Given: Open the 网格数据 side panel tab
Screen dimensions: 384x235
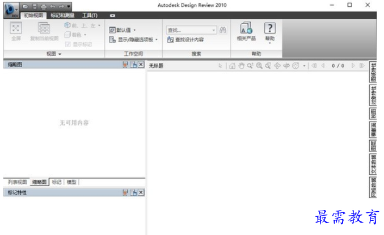Looking at the screenshot, I should pyautogui.click(x=373, y=187).
